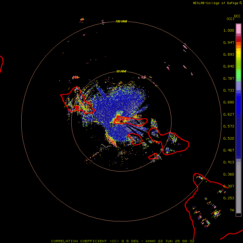Viewport: 243px width, 243px height.
Task: Click the [CC] units label
Action: coord(230,19)
